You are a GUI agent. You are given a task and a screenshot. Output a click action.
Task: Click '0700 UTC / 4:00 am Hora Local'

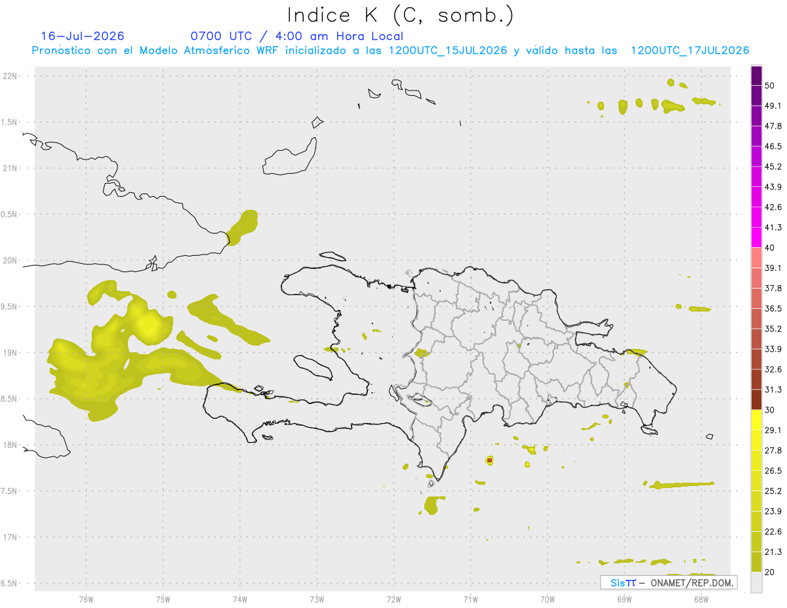[x=297, y=36]
